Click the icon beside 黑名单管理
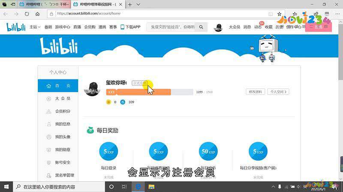The image size is (343, 192). 48,175
